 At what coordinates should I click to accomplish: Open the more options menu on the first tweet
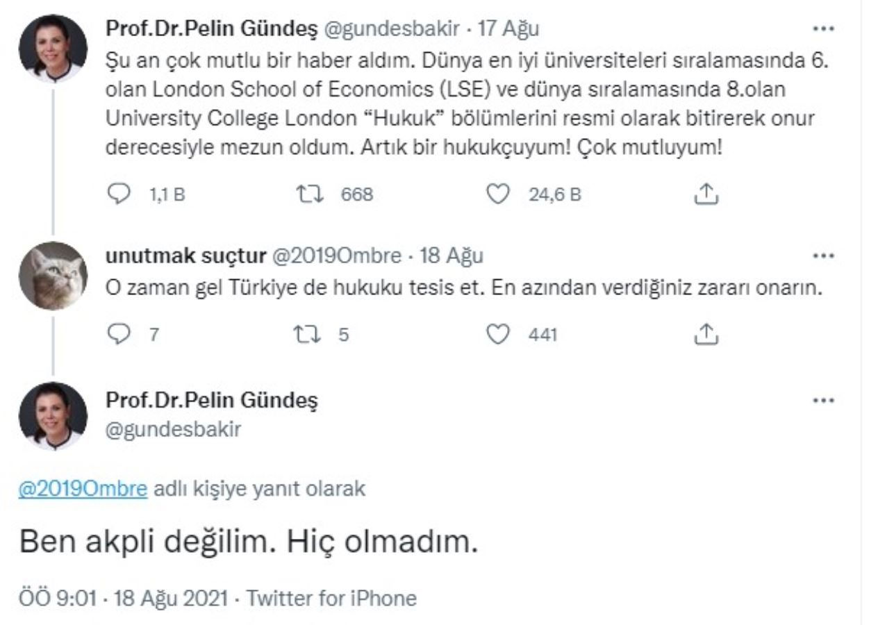[x=824, y=28]
